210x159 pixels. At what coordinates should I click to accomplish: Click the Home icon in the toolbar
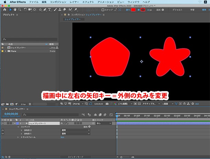pyautogui.click(x=5, y=10)
